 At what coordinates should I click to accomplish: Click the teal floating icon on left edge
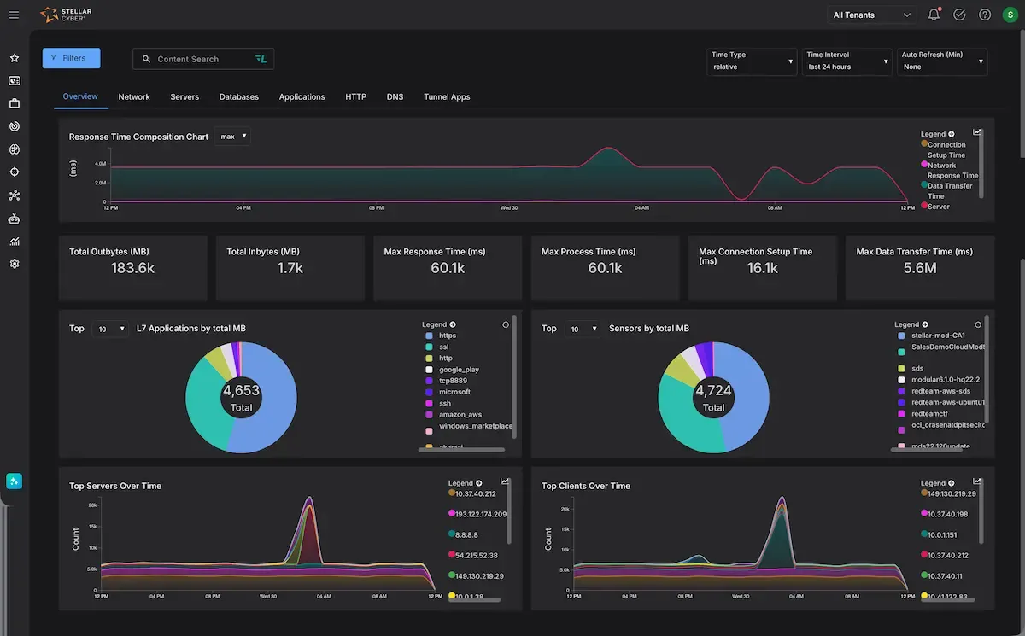pyautogui.click(x=14, y=481)
